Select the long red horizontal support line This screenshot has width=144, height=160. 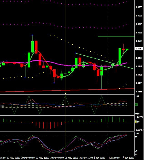click(x=67, y=90)
